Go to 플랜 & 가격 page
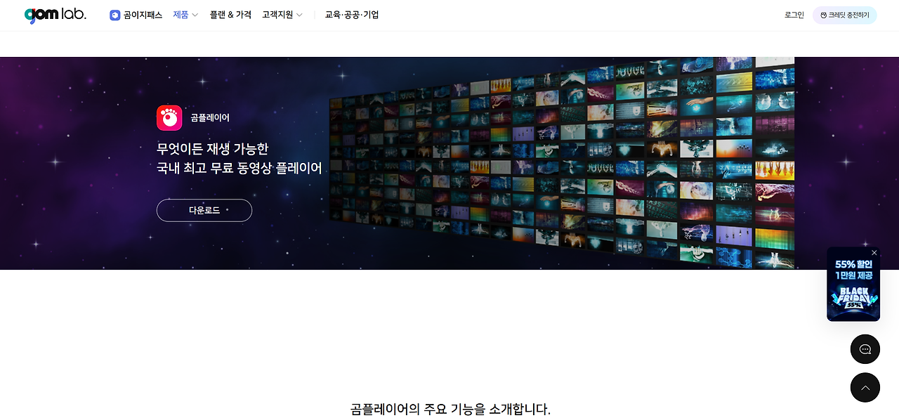 point(230,15)
